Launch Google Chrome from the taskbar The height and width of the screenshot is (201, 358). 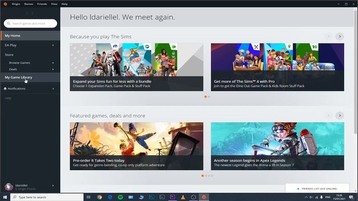(100, 197)
